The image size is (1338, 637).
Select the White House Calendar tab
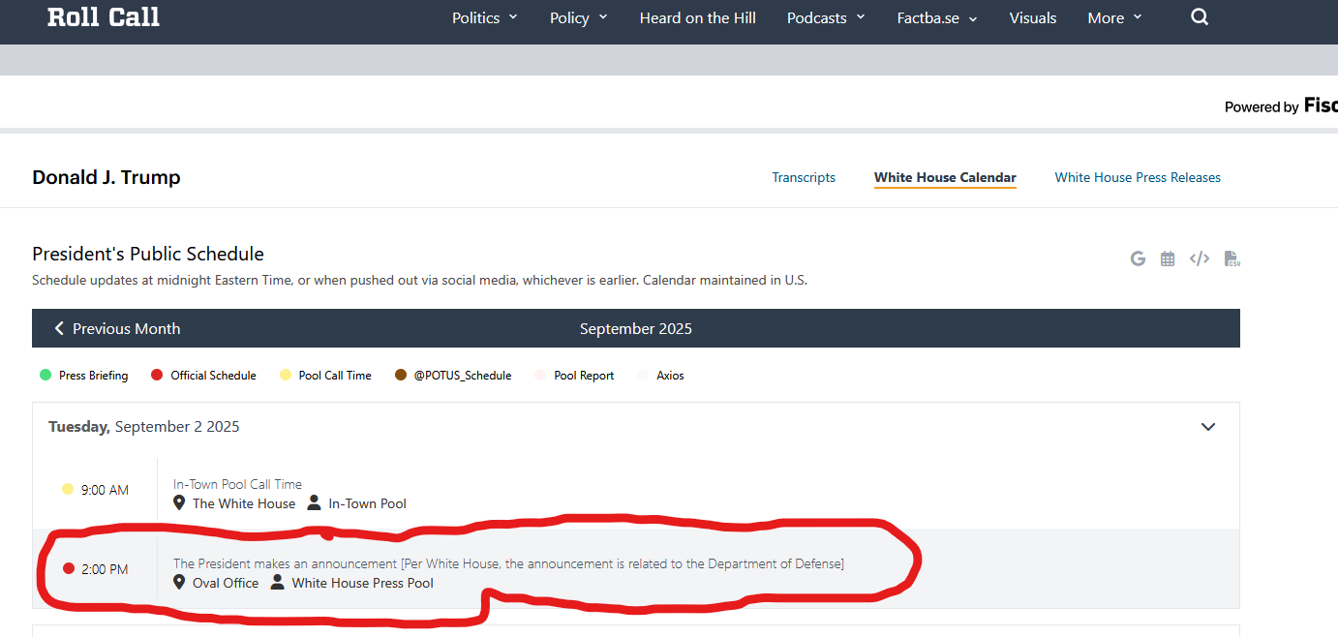[x=945, y=177]
